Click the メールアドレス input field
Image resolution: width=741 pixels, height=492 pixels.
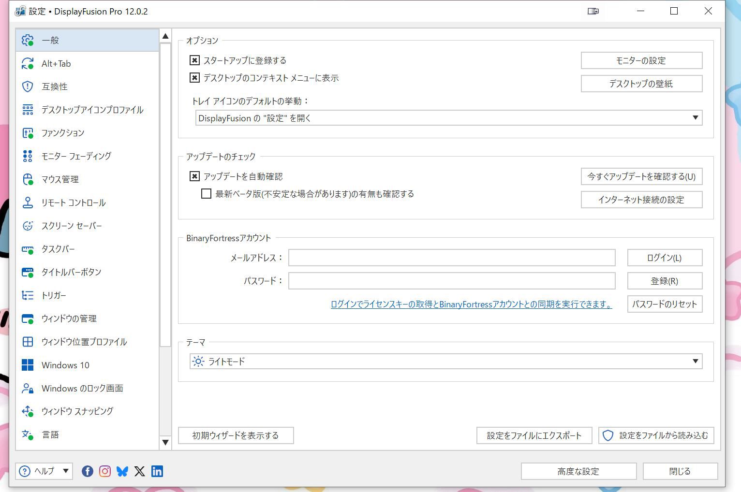click(x=452, y=258)
